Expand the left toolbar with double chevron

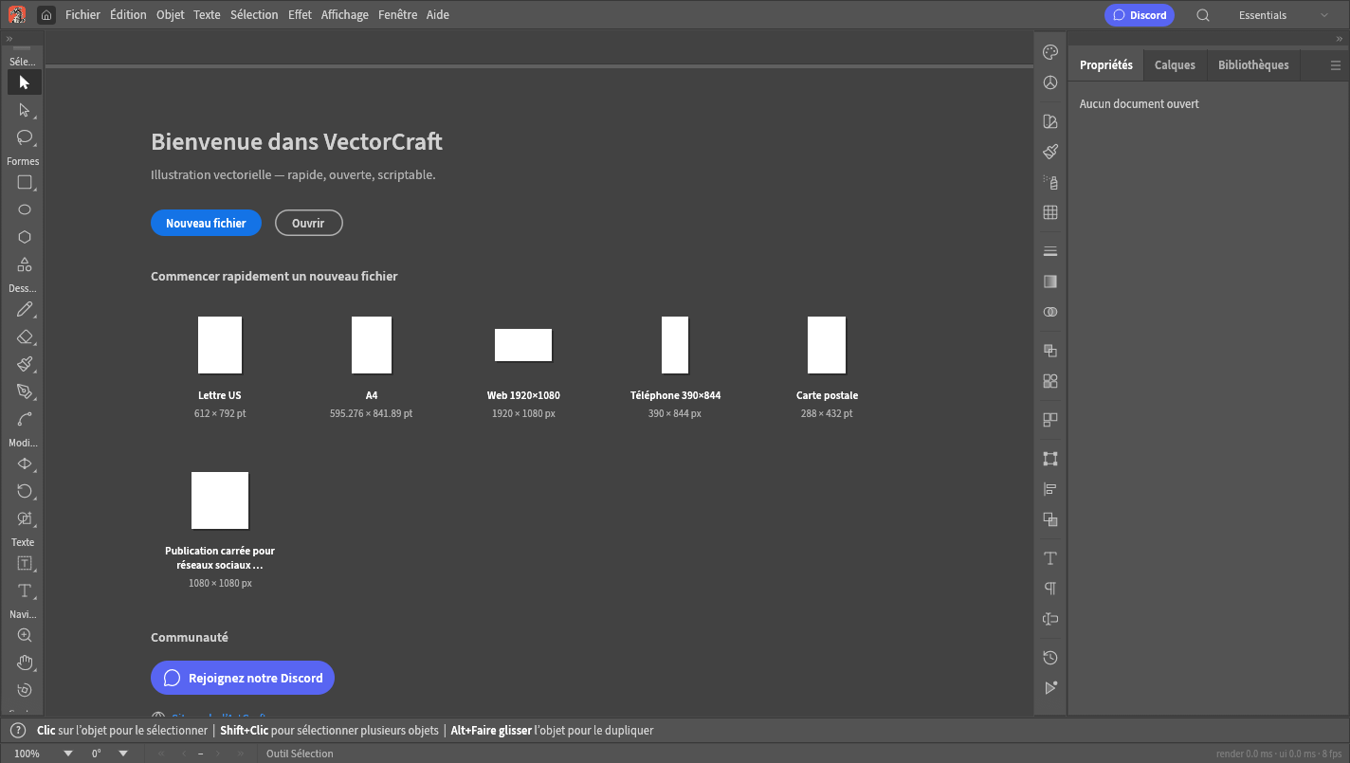pyautogui.click(x=9, y=39)
